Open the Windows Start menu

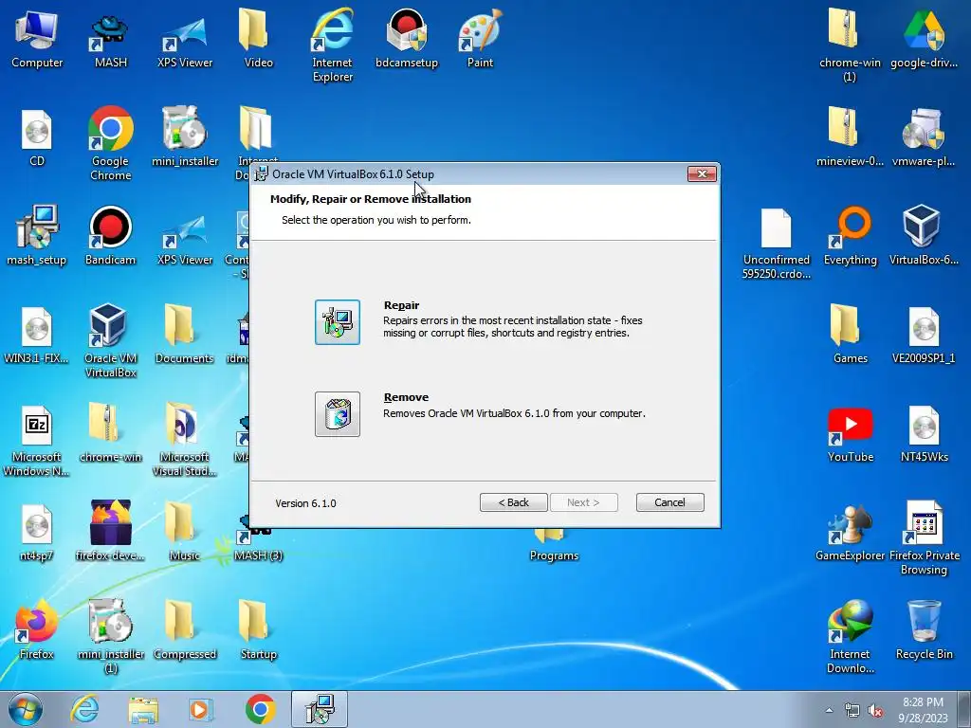pyautogui.click(x=26, y=709)
